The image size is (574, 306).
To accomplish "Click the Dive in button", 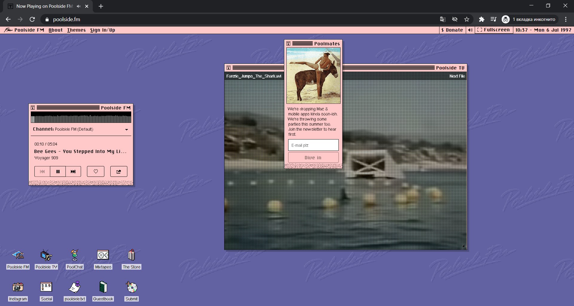I will coord(313,157).
